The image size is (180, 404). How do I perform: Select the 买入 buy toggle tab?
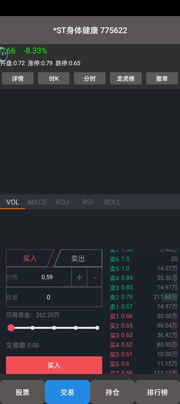pyautogui.click(x=30, y=258)
